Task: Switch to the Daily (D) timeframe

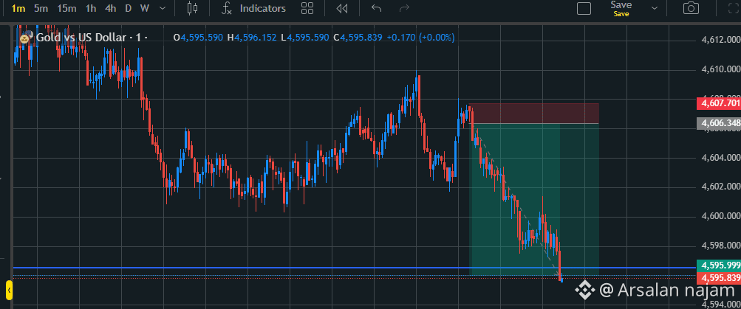Action: 128,8
